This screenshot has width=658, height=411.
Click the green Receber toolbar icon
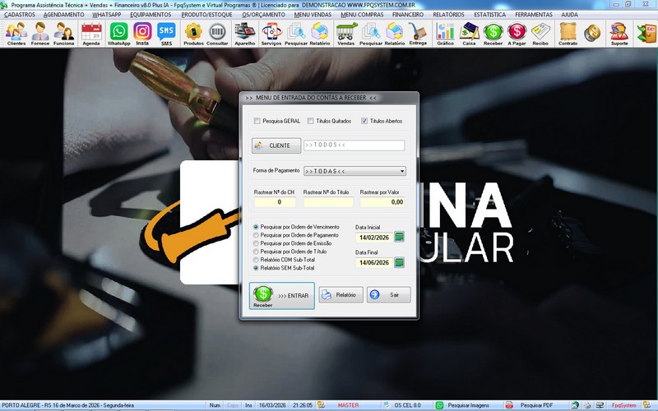click(493, 34)
